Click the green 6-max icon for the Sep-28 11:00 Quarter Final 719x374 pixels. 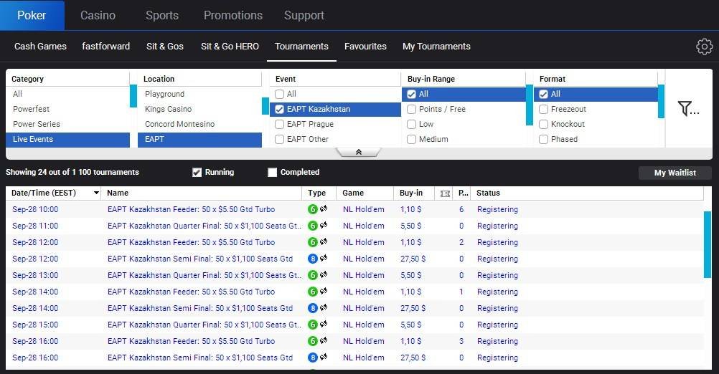pyautogui.click(x=313, y=226)
